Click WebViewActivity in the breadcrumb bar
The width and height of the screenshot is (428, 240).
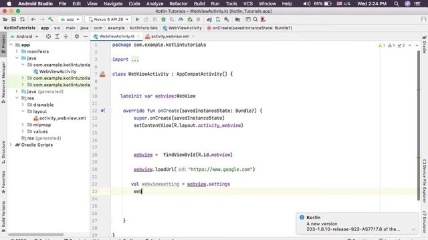[x=183, y=28]
